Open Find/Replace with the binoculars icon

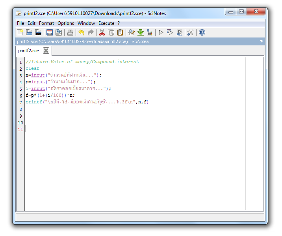point(132,32)
